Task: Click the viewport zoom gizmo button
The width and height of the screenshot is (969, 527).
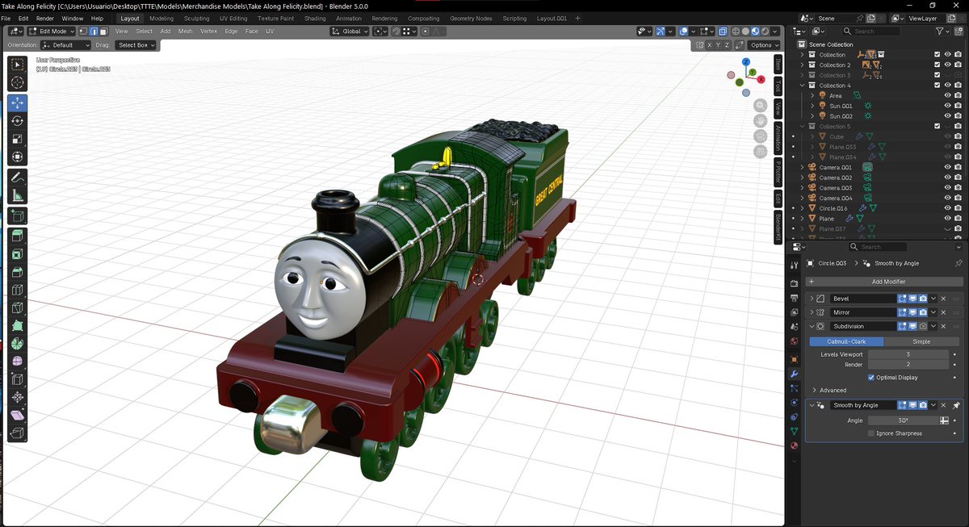Action: 760,105
